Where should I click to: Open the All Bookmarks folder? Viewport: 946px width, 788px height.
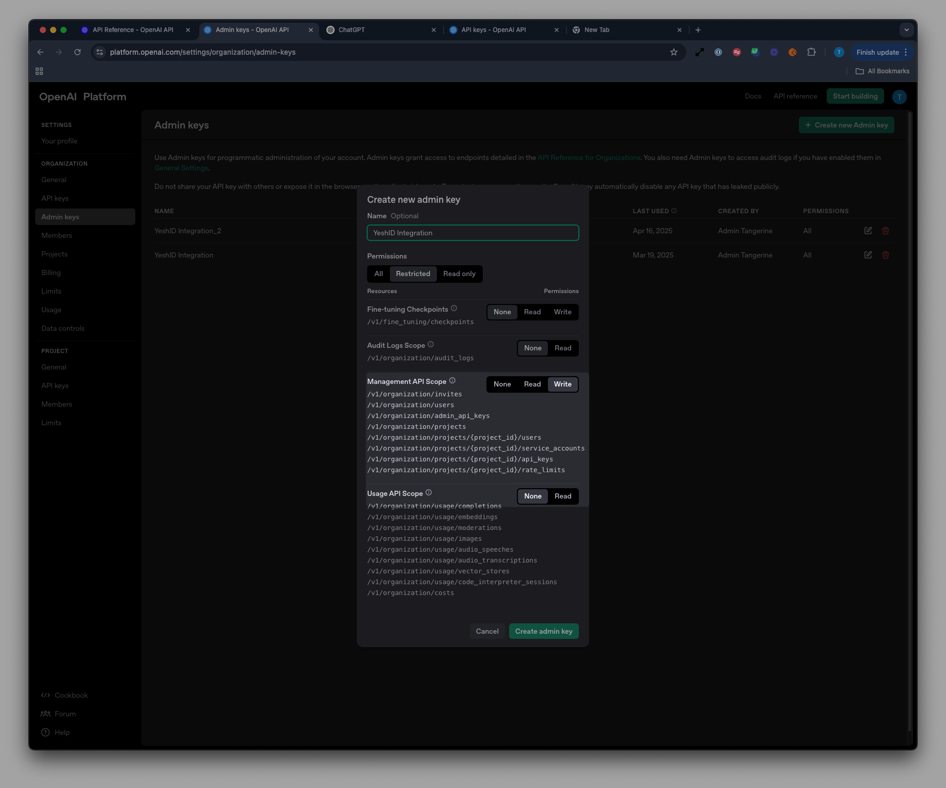[882, 71]
